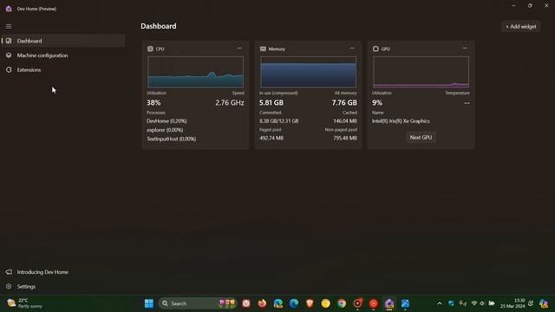Click the taskbar Search box
Screen dimensions: 555x312
[x=198, y=303]
